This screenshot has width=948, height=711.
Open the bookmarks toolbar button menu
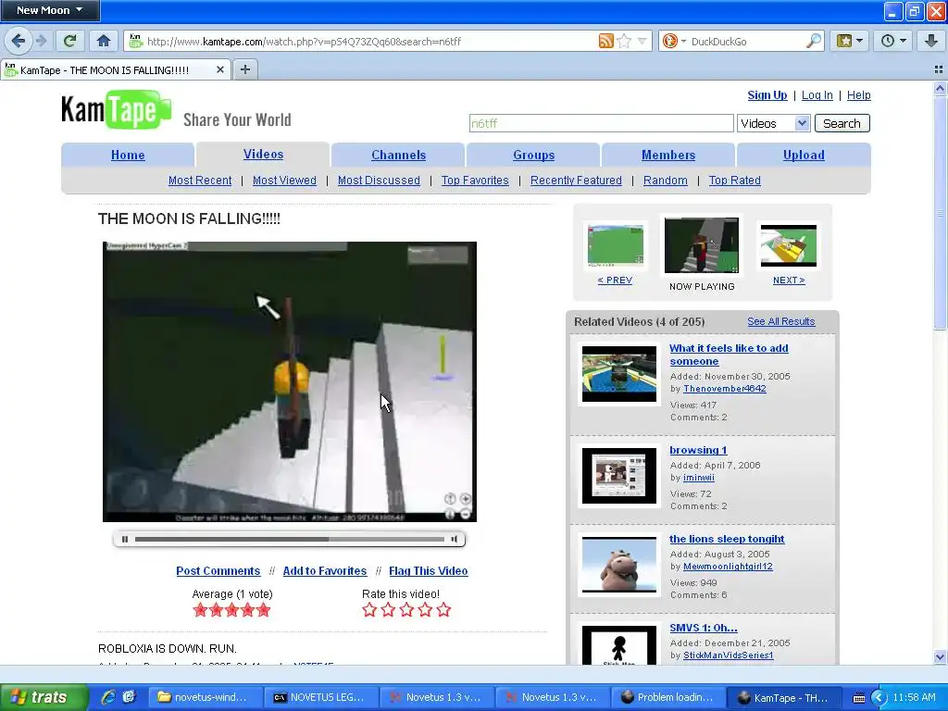click(x=850, y=41)
